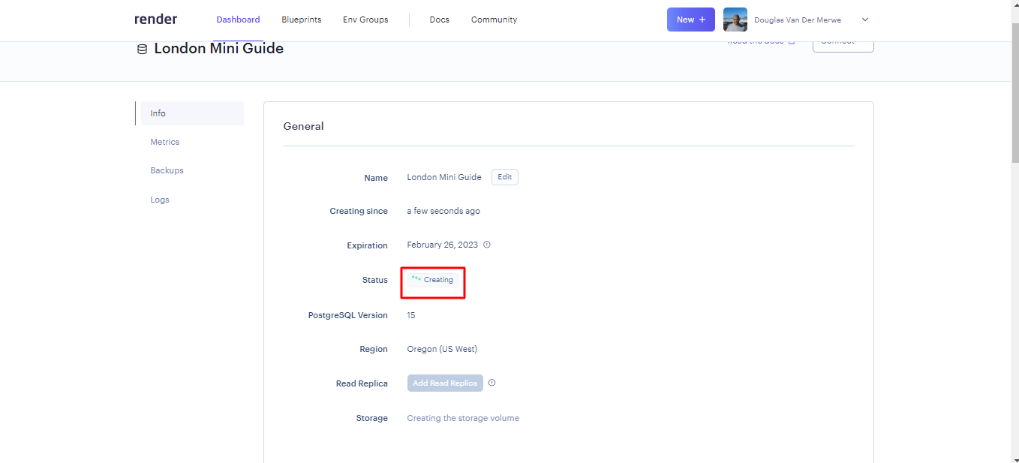Screen dimensions: 1019x463
Task: Select the Info sidebar tab
Action: point(158,113)
